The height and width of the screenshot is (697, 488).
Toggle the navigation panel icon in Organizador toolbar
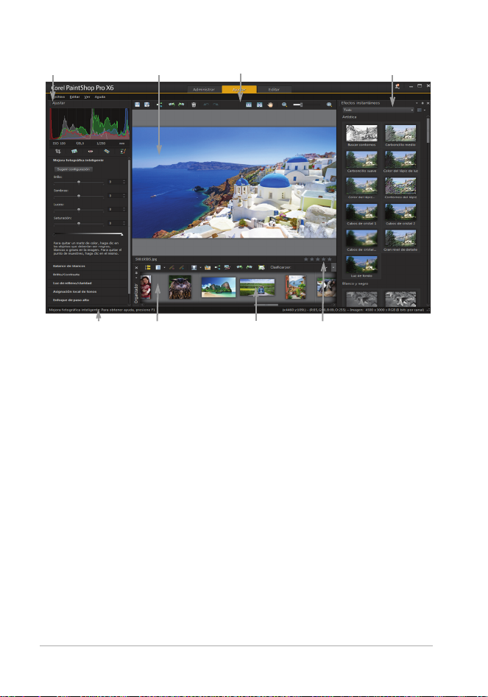(148, 268)
